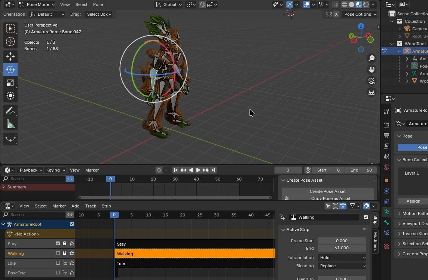
Task: Open the Blending Replace dropdown
Action: [x=342, y=266]
